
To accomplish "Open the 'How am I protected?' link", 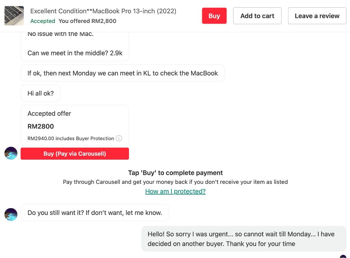I will pyautogui.click(x=175, y=191).
